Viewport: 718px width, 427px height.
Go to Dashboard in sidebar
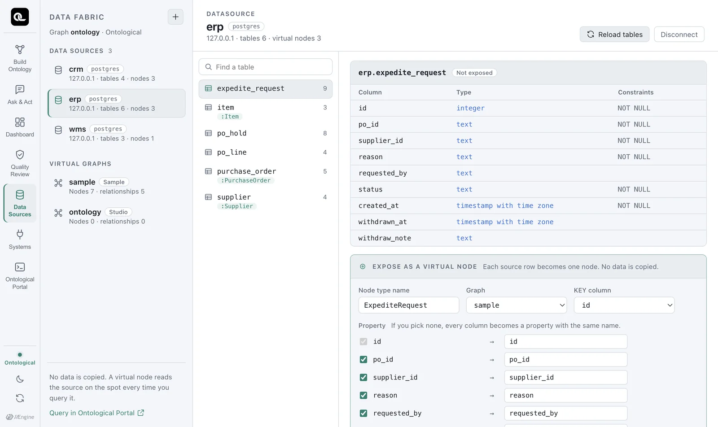pos(20,127)
